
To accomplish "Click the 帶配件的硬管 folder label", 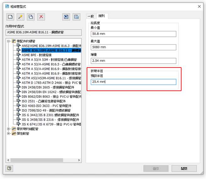I will point(26,41).
